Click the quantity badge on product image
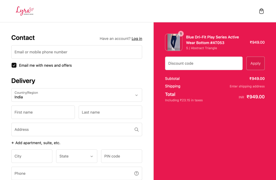This screenshot has height=180, width=276. pyautogui.click(x=181, y=34)
